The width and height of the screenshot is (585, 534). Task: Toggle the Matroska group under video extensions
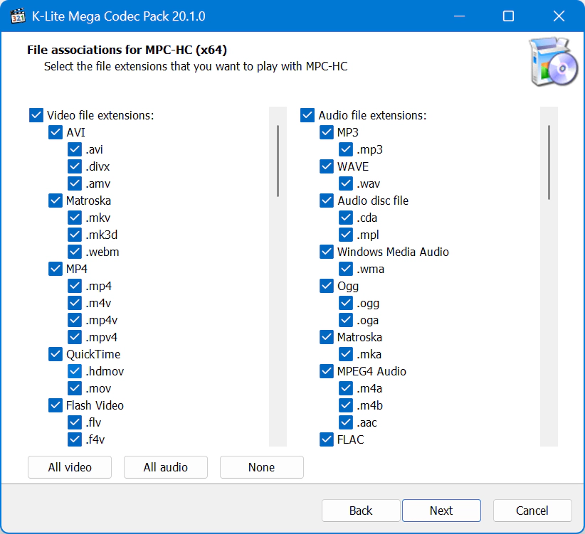click(x=56, y=201)
